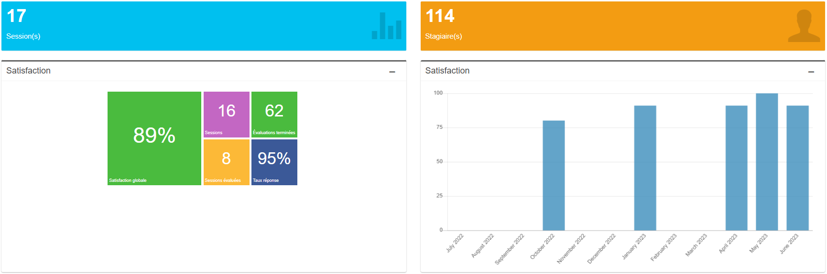
Task: Click the October 2022 bar in chart
Action: 554,176
